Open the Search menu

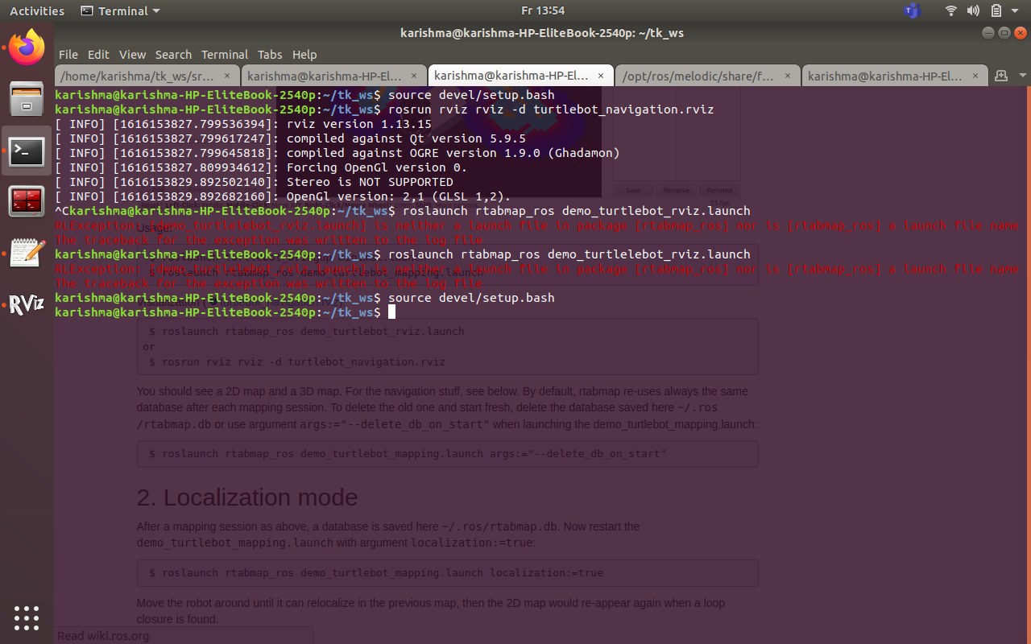tap(173, 55)
